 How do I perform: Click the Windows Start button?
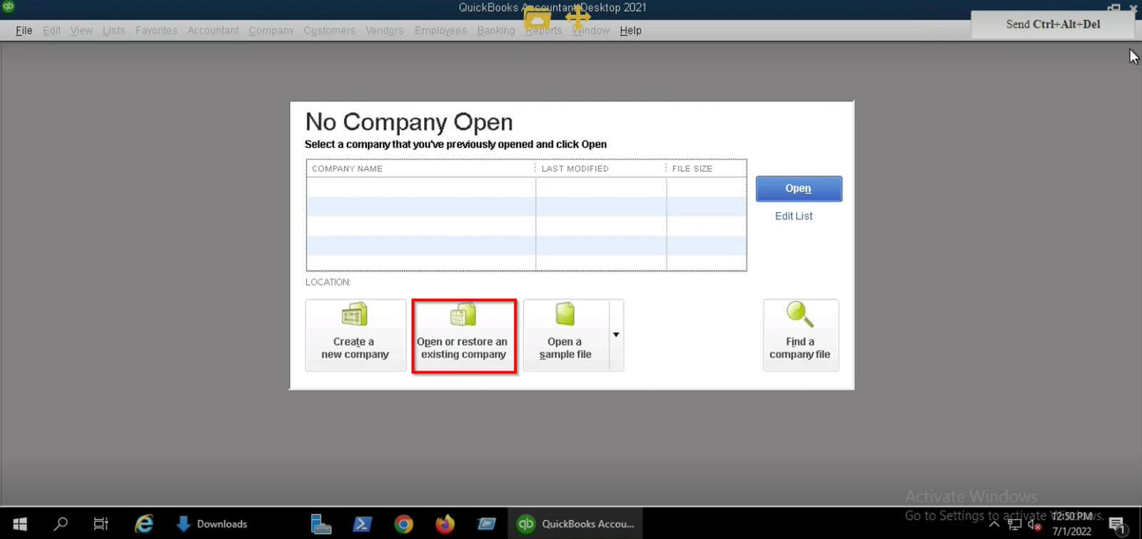tap(20, 524)
